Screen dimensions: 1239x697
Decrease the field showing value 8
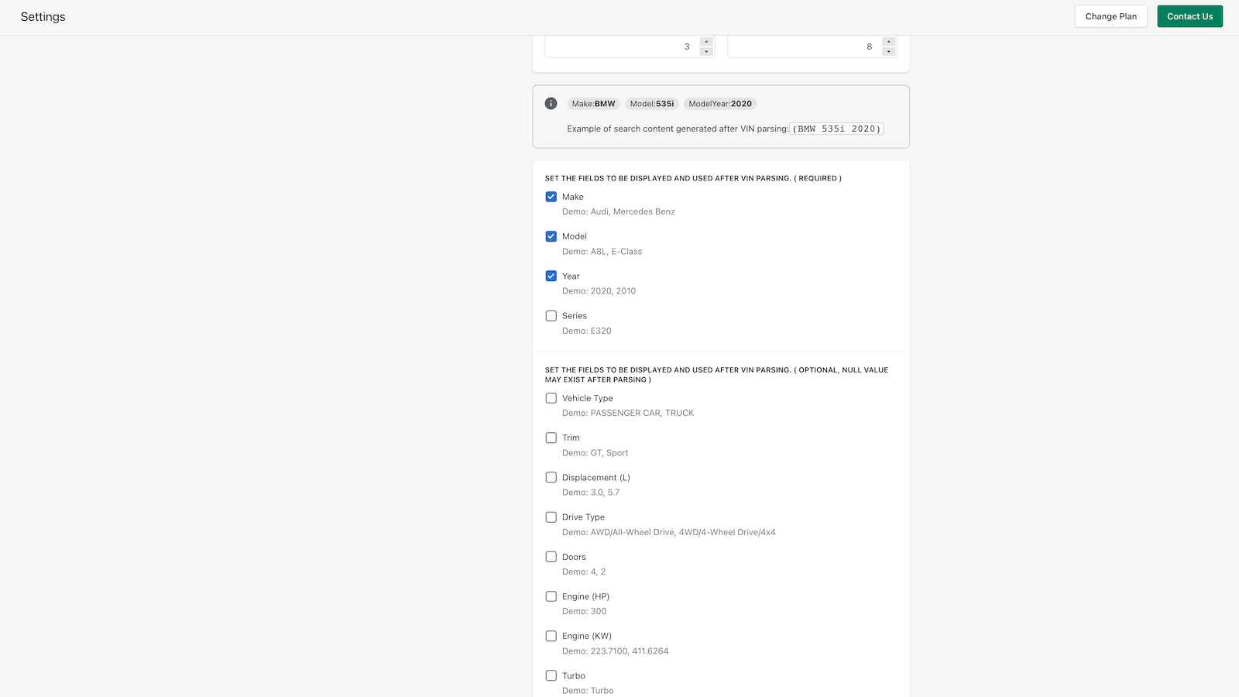point(889,52)
